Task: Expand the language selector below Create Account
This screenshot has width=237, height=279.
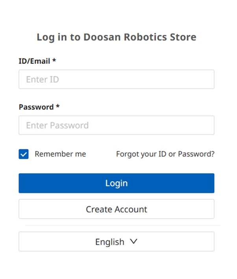Action: tap(116, 242)
